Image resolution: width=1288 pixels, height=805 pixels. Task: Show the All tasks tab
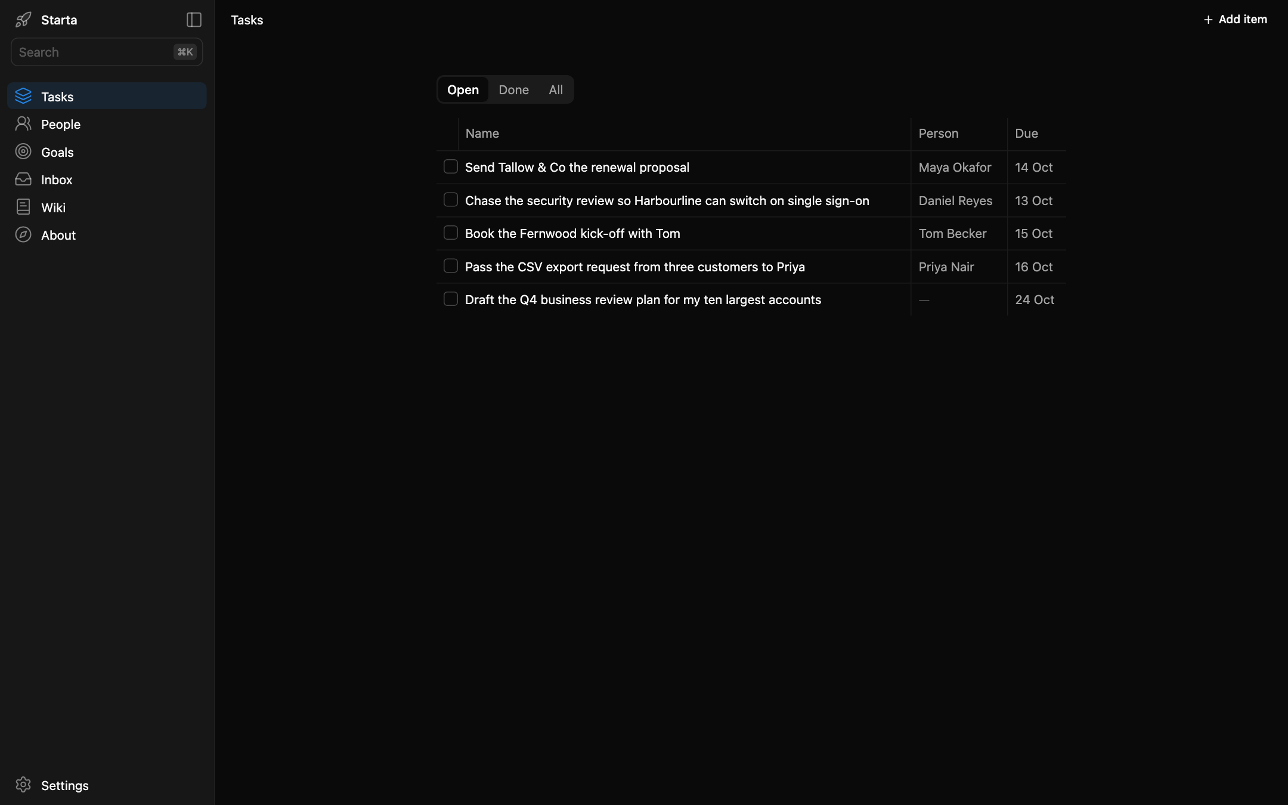556,89
